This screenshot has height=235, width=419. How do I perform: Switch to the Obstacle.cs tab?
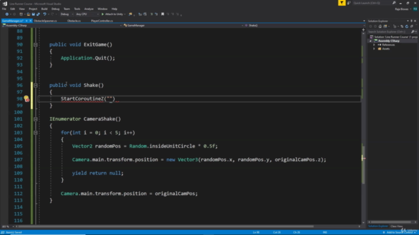point(74,21)
